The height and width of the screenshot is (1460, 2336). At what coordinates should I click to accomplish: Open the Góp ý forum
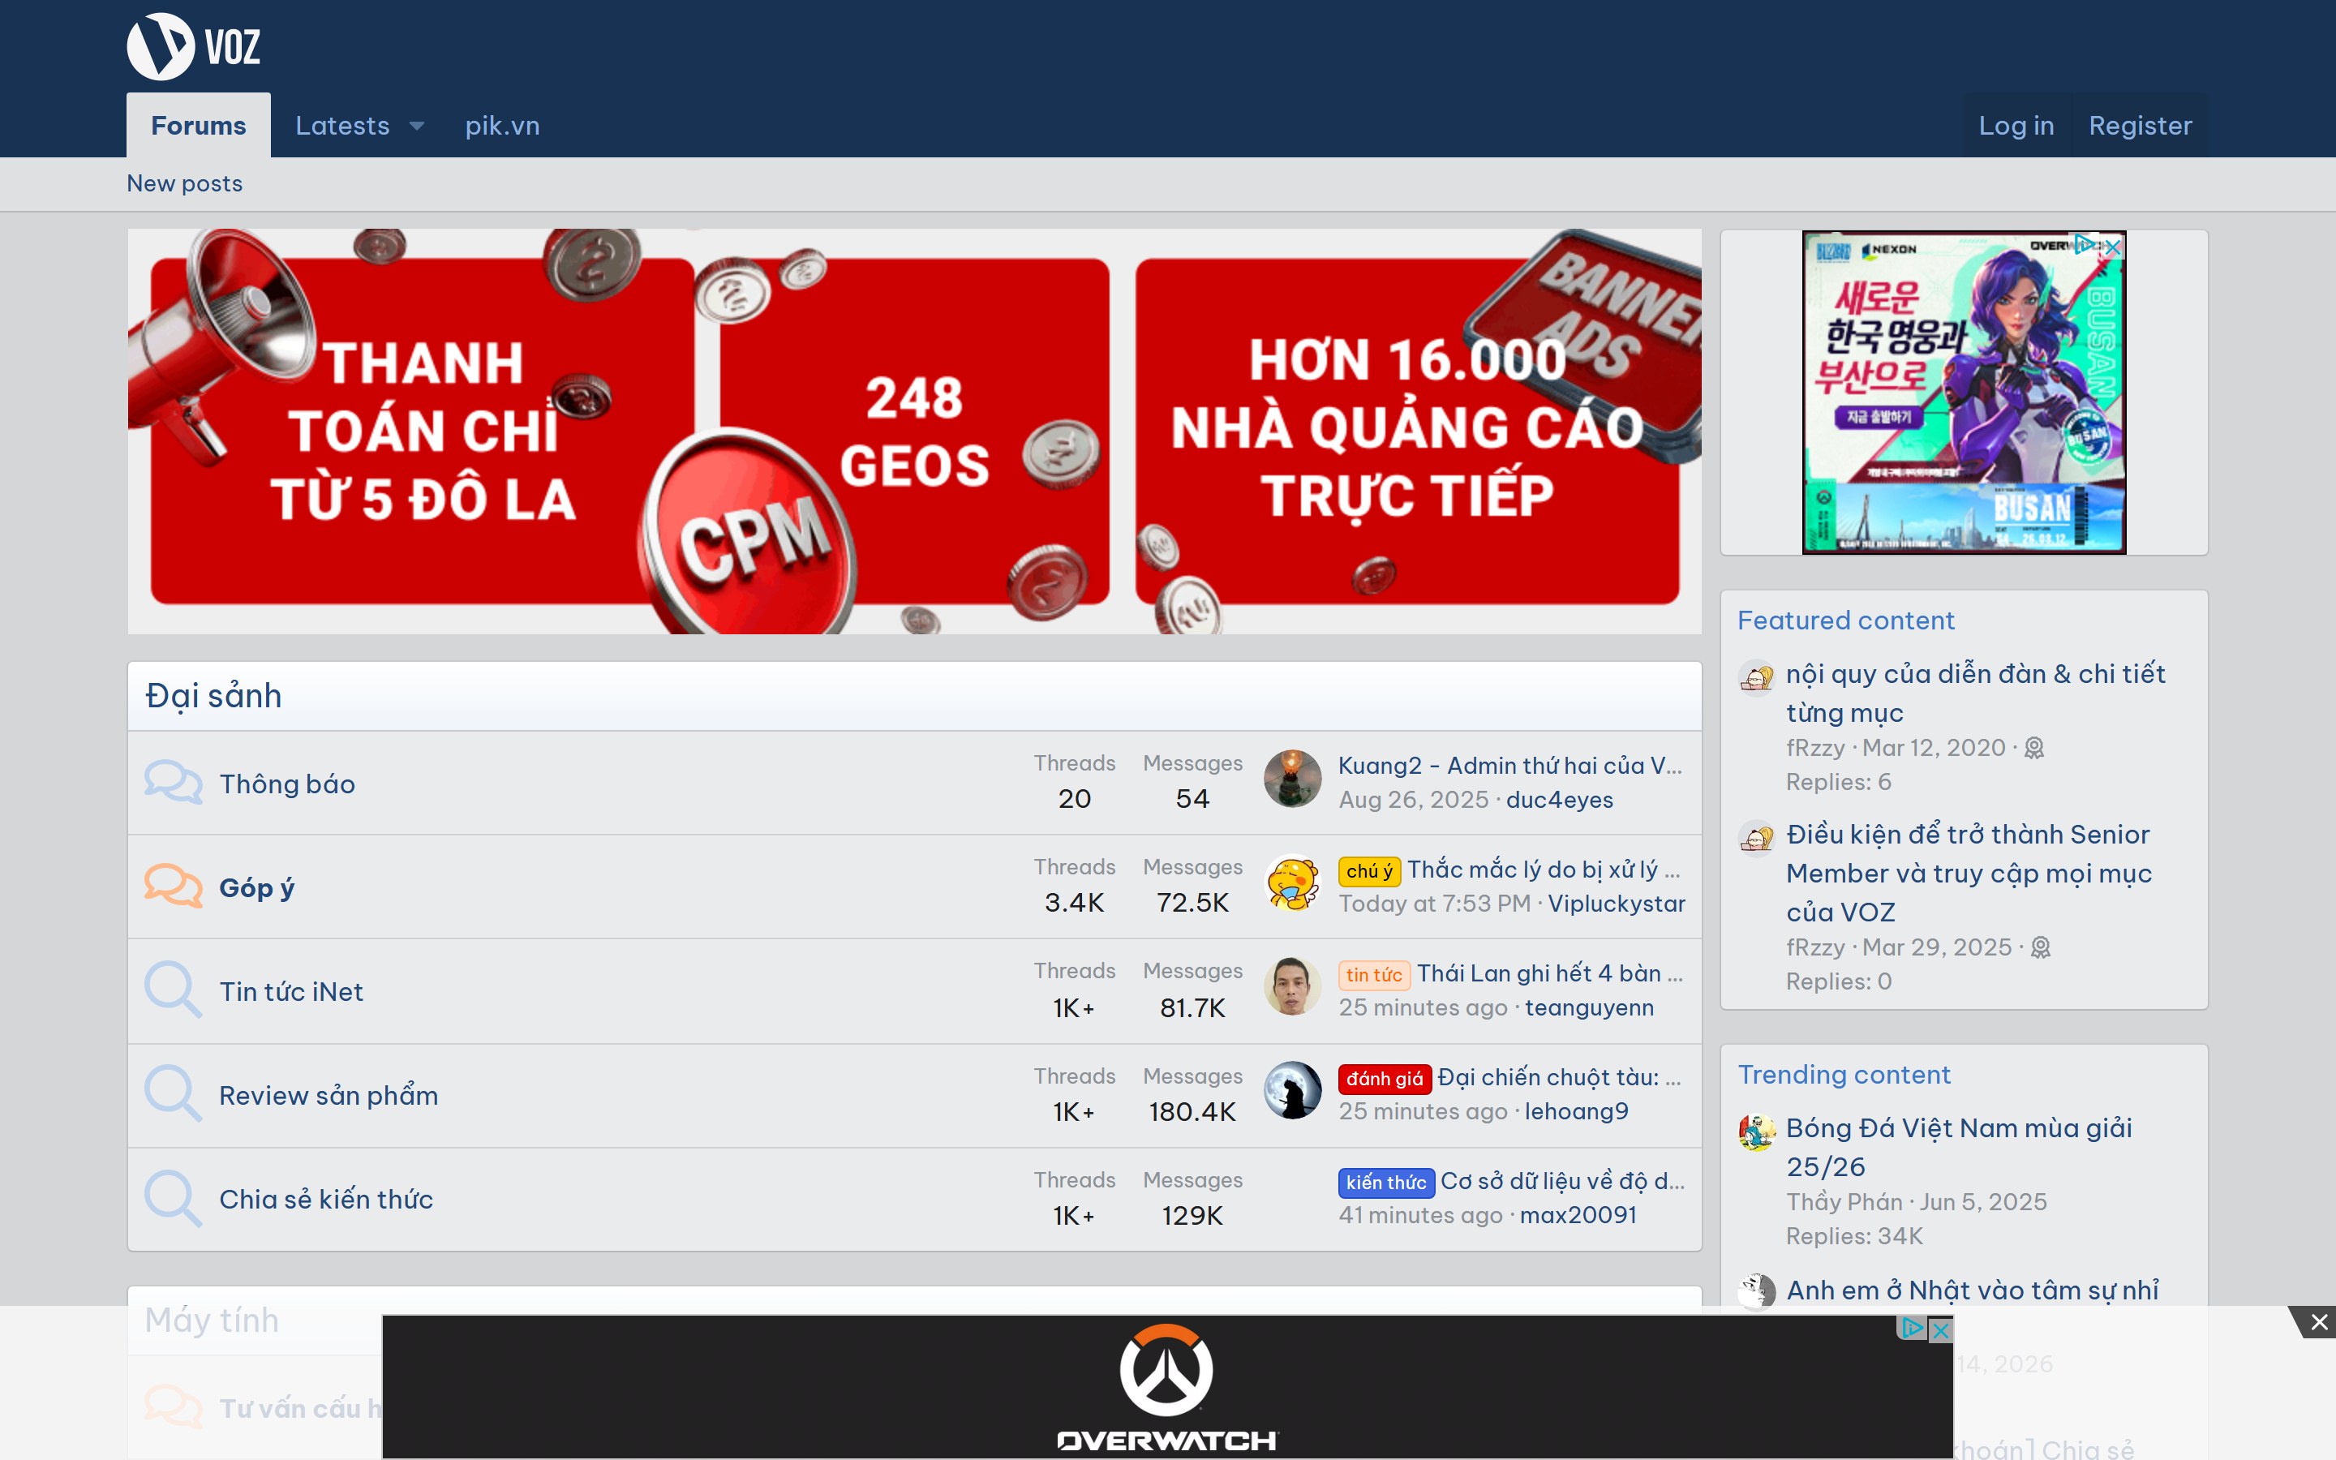[257, 887]
